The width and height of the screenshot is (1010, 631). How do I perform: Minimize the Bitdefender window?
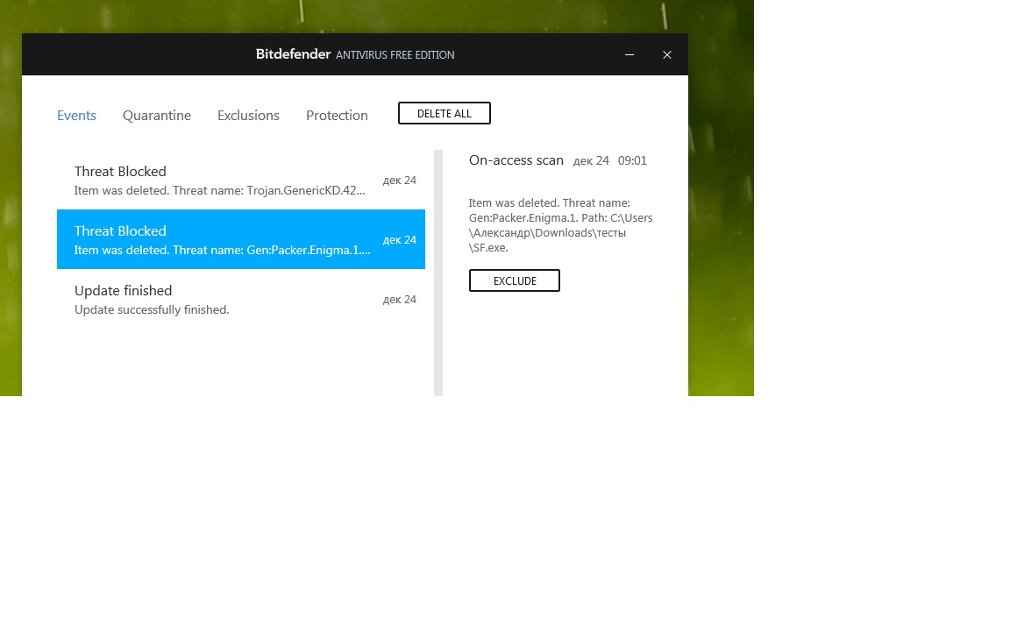[629, 54]
